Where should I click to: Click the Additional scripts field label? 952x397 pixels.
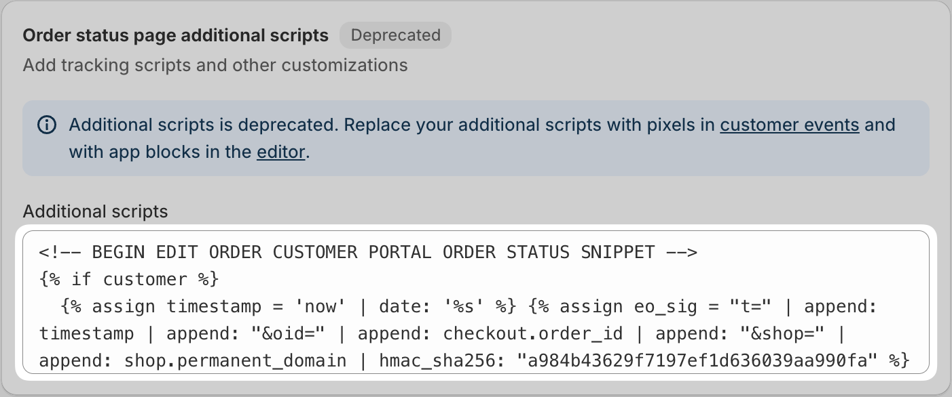95,211
